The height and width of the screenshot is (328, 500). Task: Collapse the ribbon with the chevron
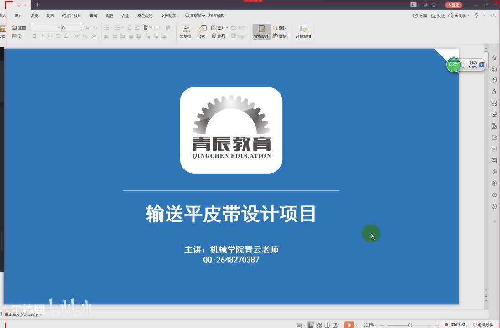point(493,15)
